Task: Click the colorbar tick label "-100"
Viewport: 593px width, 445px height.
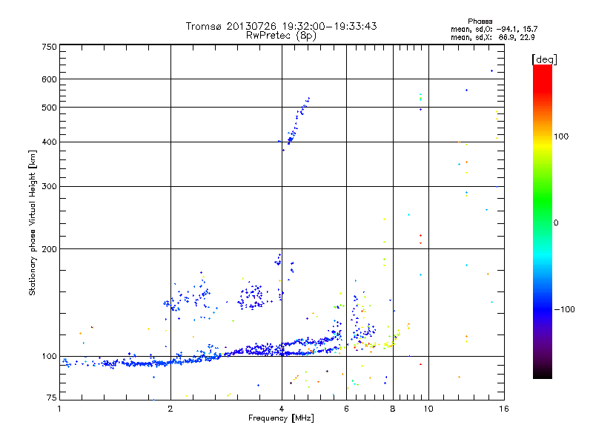Action: (x=564, y=309)
